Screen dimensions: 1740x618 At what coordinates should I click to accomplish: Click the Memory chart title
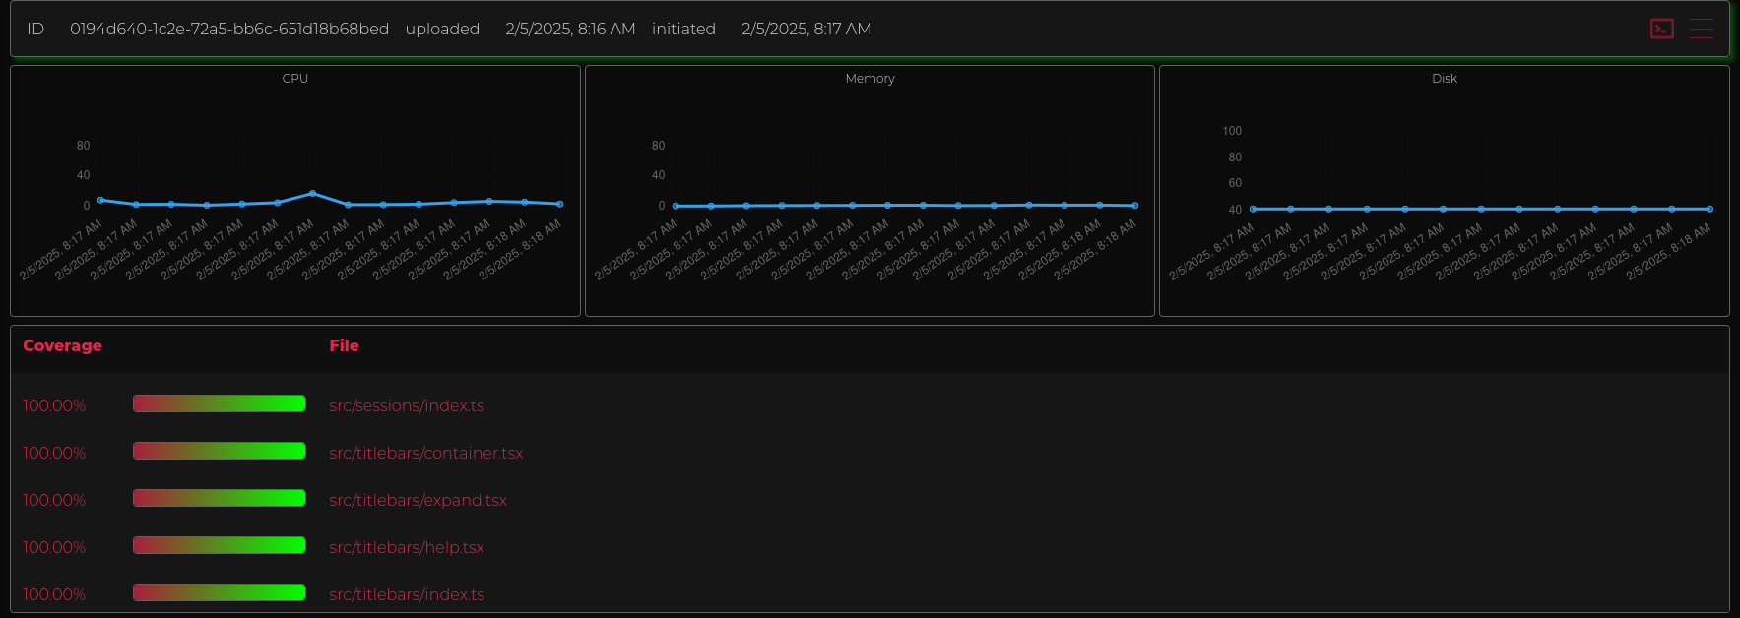[x=870, y=79]
